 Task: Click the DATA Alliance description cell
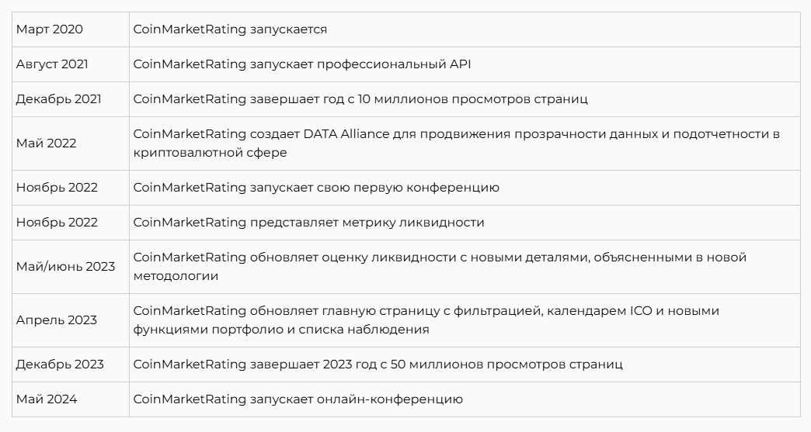(465, 143)
